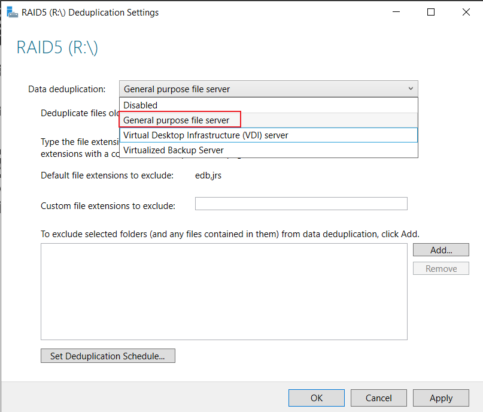Click the default extensions value edb,jrs

tap(208, 175)
